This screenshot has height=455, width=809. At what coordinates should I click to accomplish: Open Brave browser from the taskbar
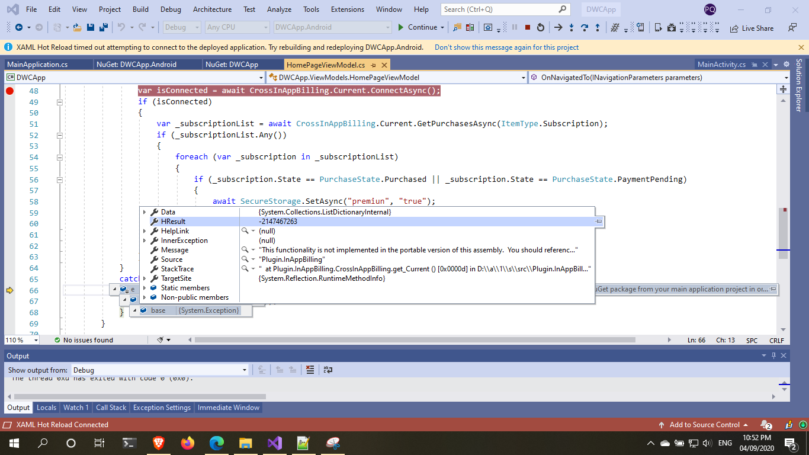tap(159, 443)
